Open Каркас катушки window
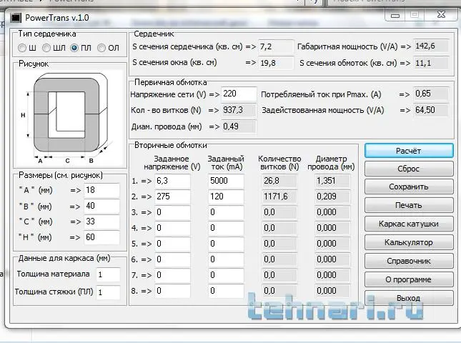Image resolution: width=461 pixels, height=343 pixels. click(x=408, y=224)
